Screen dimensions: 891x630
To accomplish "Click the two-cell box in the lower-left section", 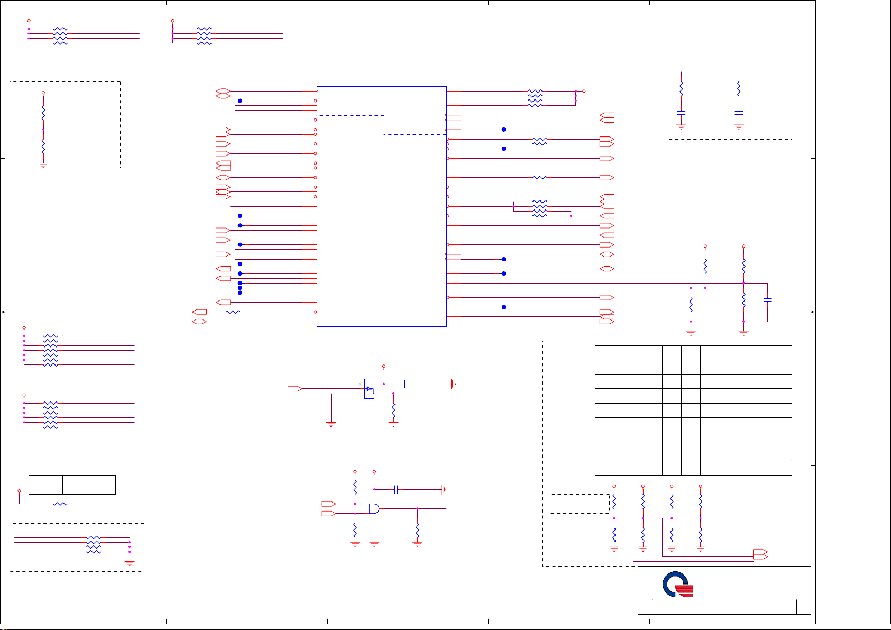I will [72, 485].
